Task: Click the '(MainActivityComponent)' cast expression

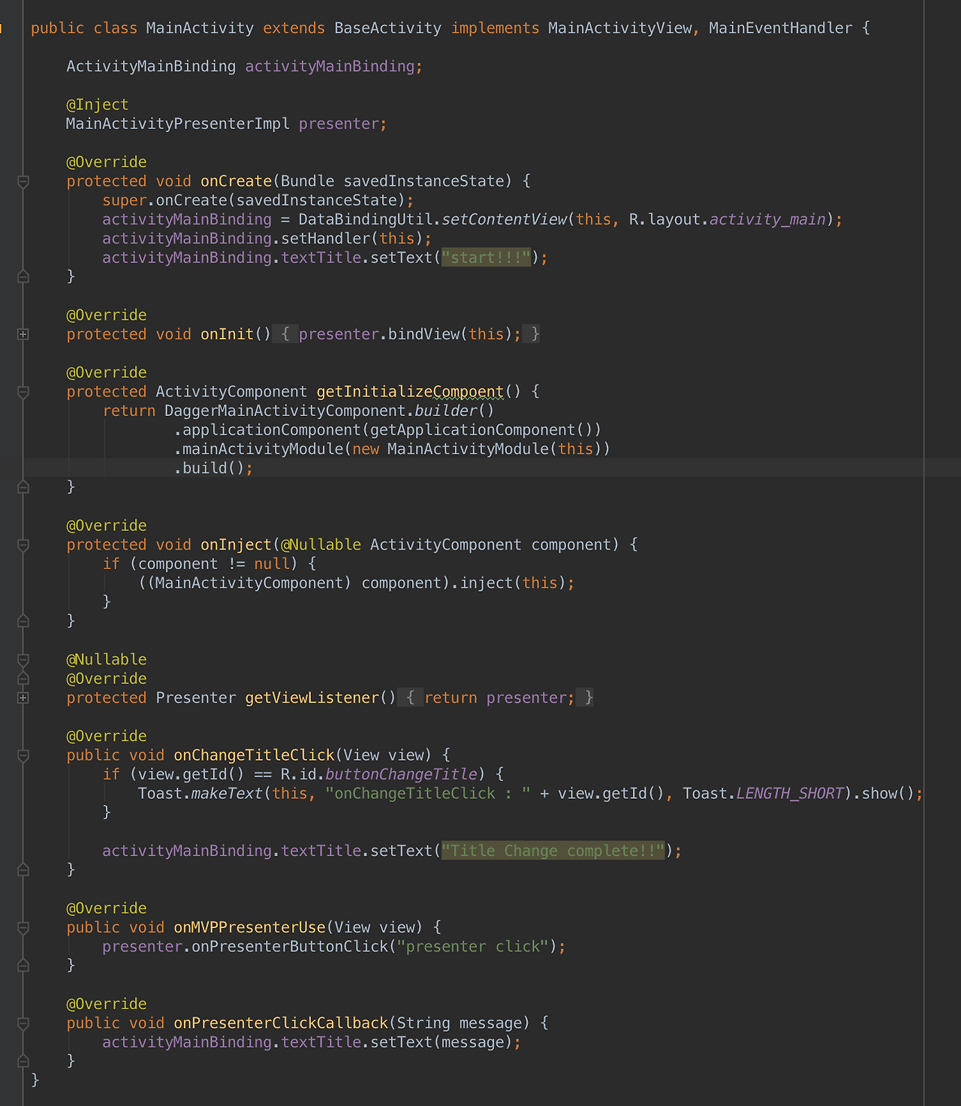Action: coord(249,583)
